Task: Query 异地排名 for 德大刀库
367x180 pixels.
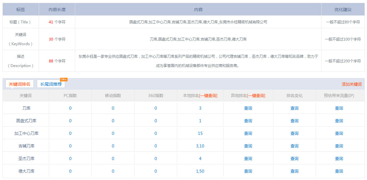Action: point(248,171)
